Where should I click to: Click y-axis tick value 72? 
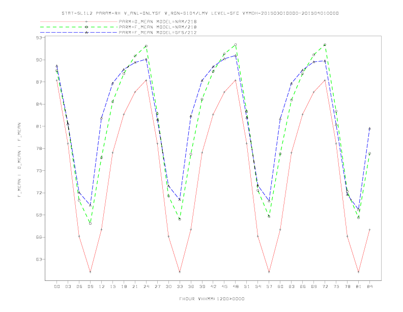pos(39,193)
